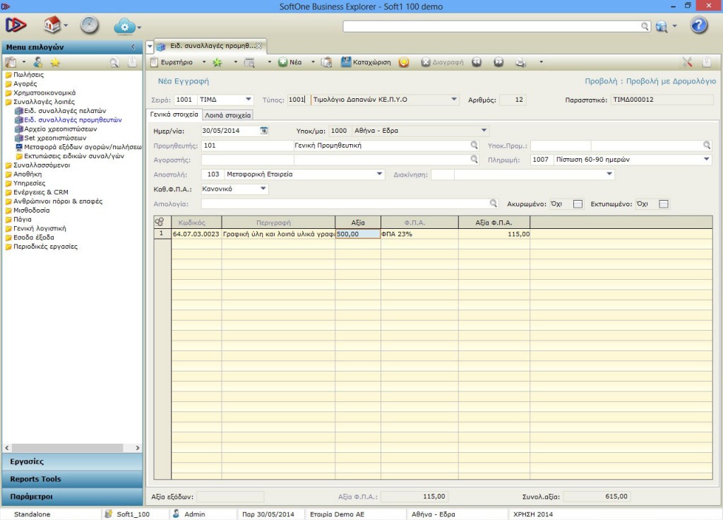Open the Αποστολή Μεταφορική Εταιρεία dropdown
723x520 pixels.
[x=379, y=174]
